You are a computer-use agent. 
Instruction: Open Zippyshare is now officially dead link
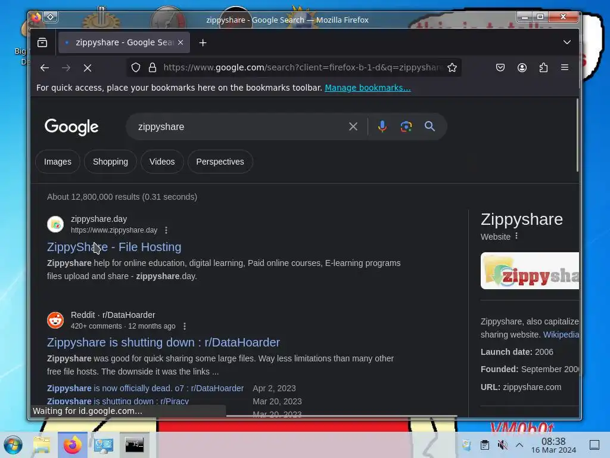click(x=145, y=388)
